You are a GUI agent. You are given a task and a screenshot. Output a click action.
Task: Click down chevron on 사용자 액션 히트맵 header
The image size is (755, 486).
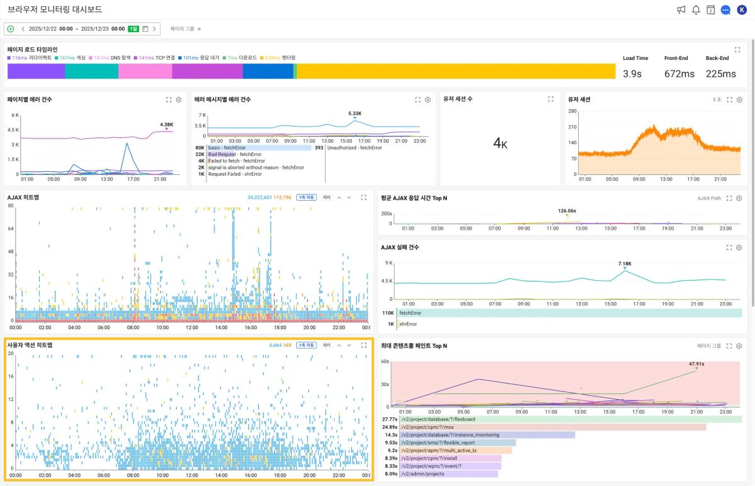click(349, 345)
